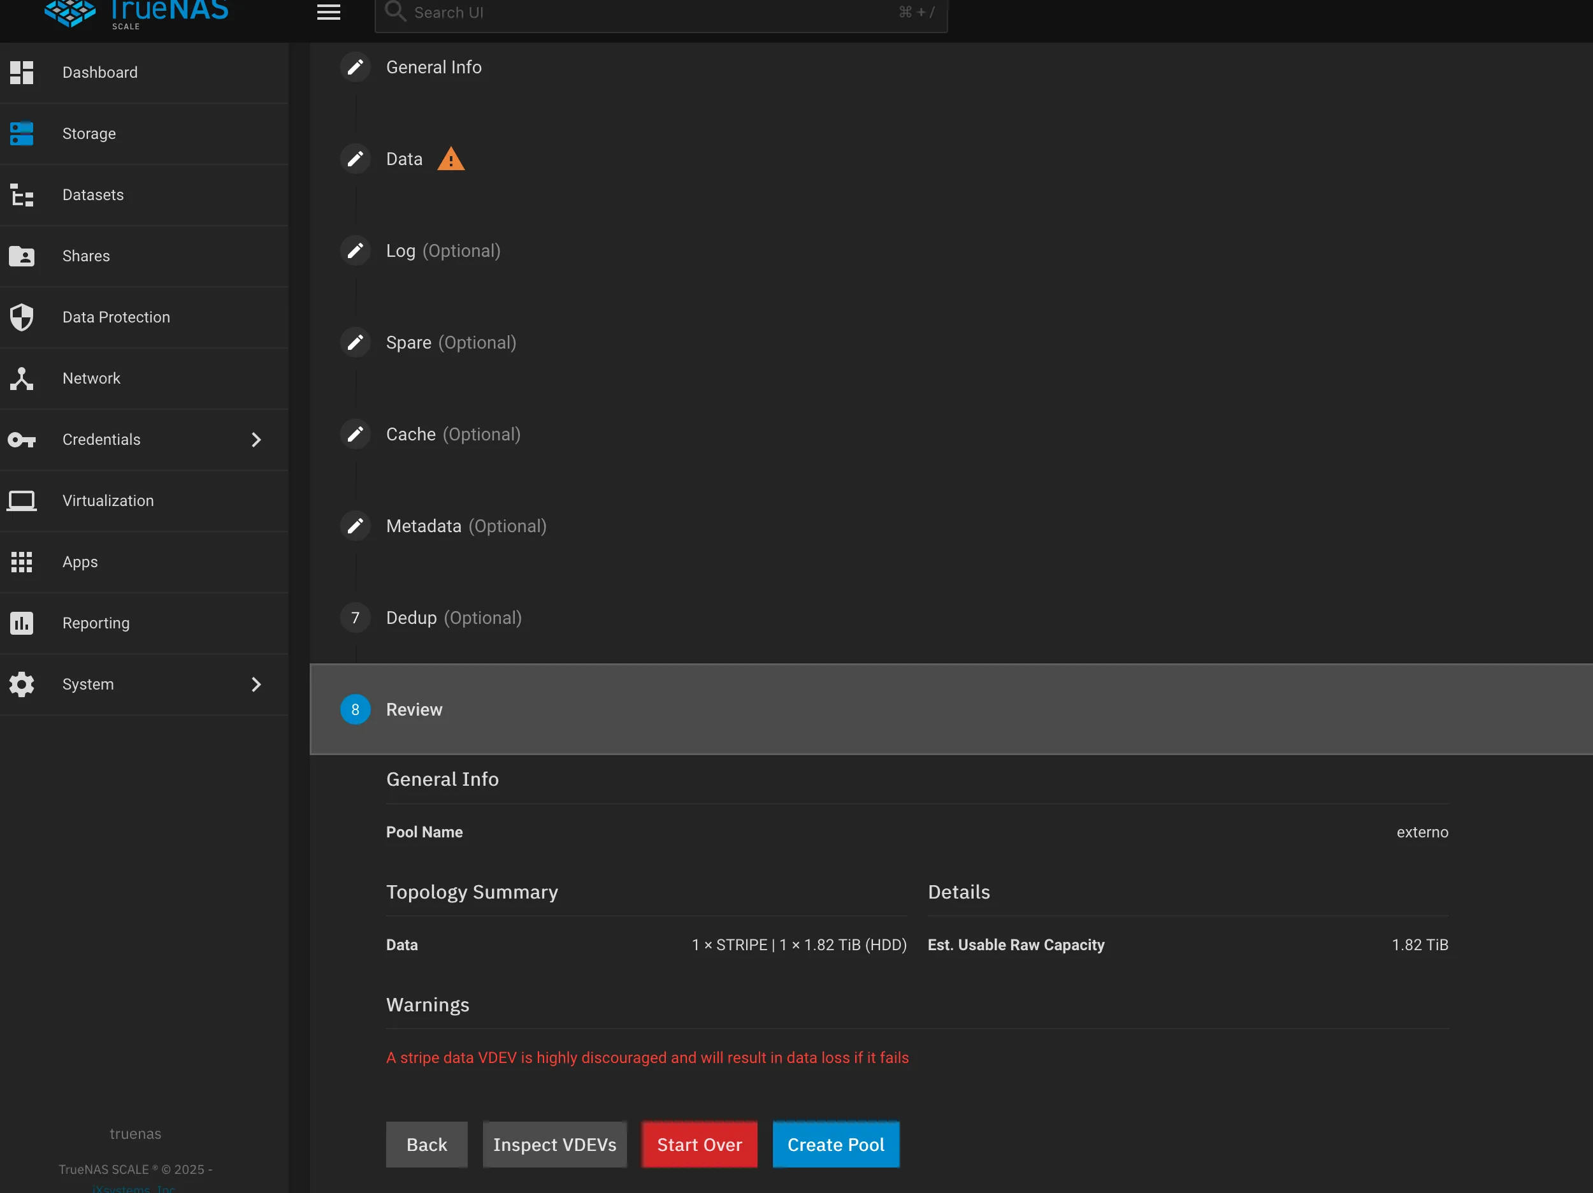Viewport: 1593px width, 1193px height.
Task: Click the Data Protection shield icon
Action: [x=22, y=317]
